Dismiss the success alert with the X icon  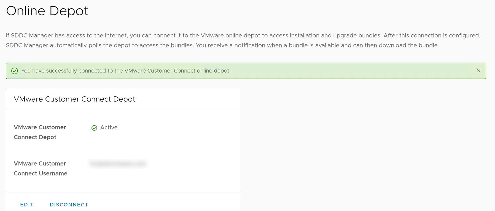(x=478, y=71)
